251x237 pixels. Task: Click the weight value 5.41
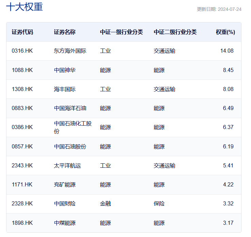pos(228,165)
